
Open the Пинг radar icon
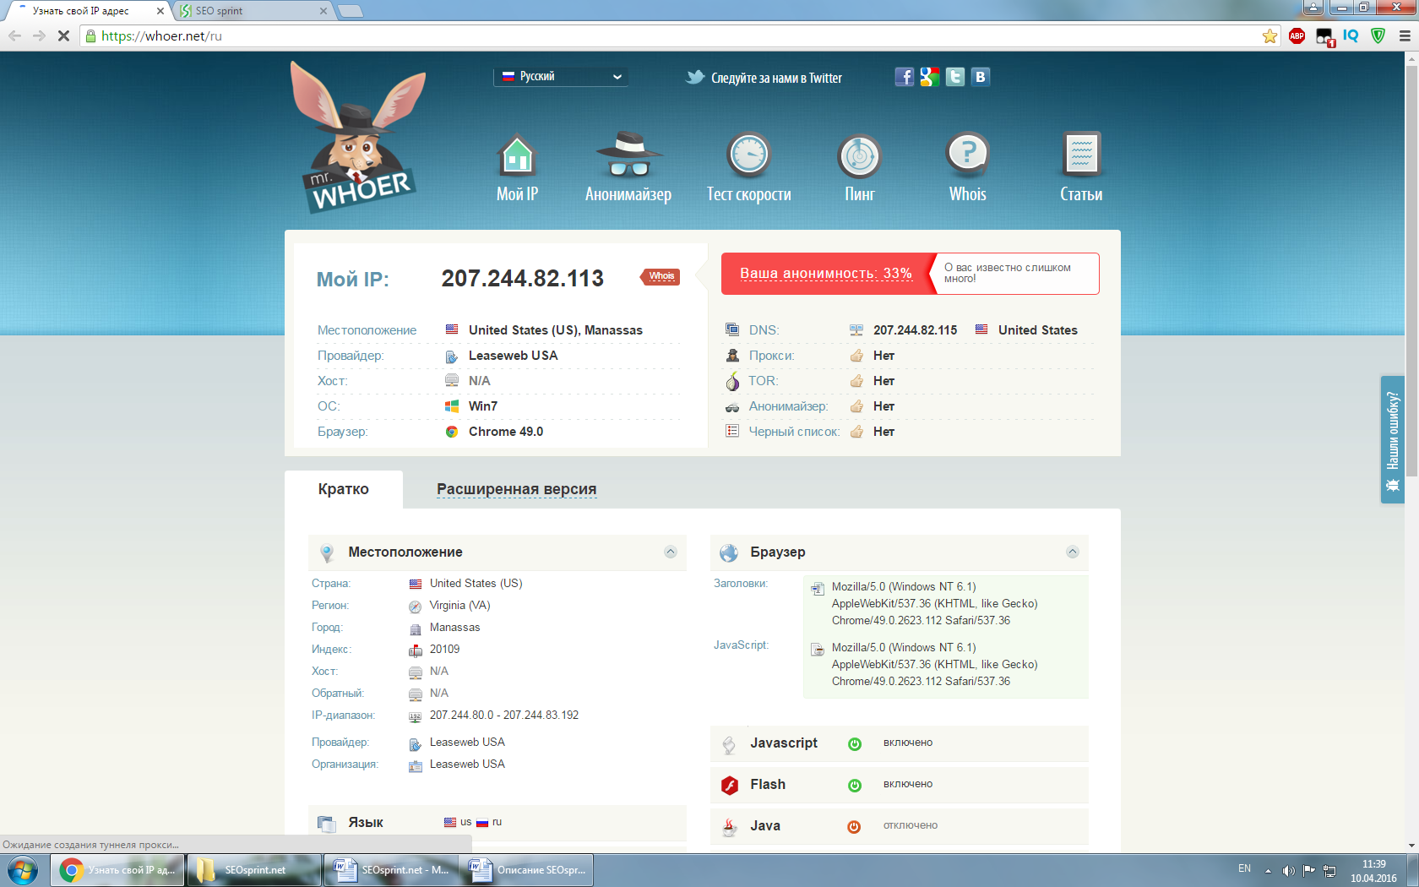coord(860,155)
